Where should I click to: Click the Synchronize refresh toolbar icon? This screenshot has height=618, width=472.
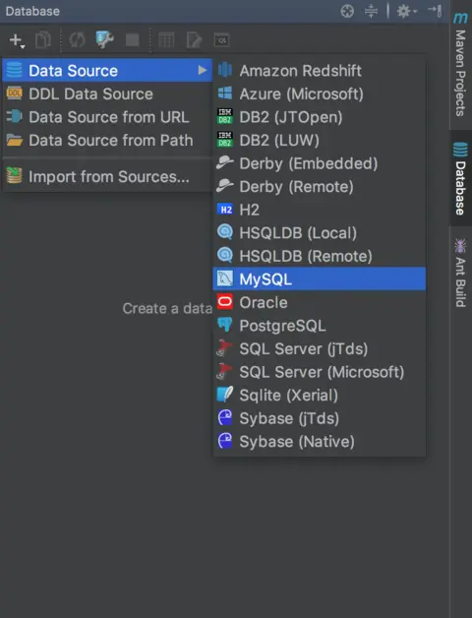coord(78,40)
